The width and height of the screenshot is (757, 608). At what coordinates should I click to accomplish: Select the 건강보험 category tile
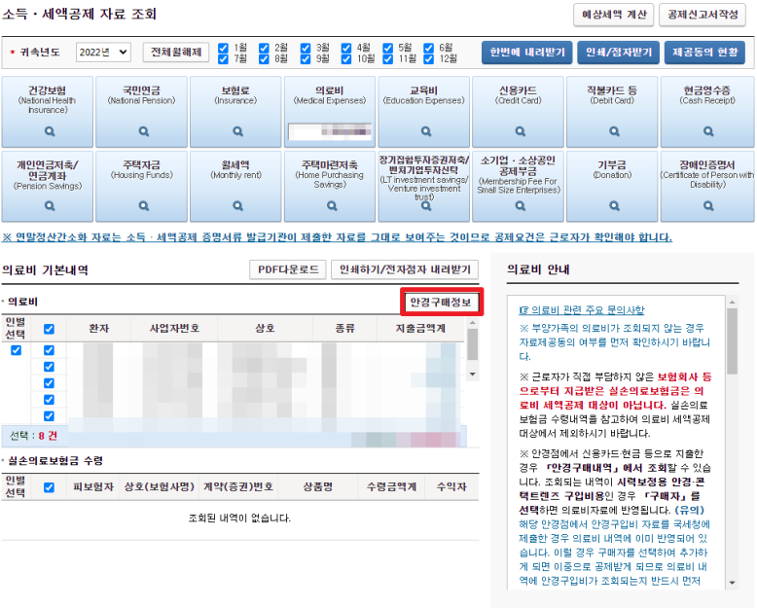point(48,112)
